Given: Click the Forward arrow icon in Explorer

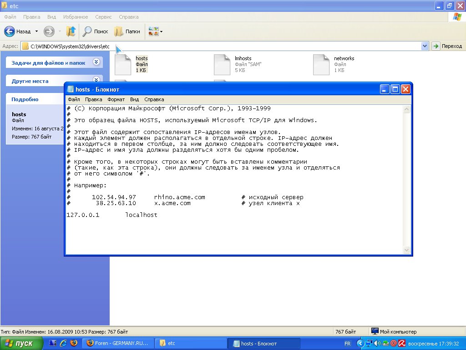Looking at the screenshot, I should click(49, 31).
